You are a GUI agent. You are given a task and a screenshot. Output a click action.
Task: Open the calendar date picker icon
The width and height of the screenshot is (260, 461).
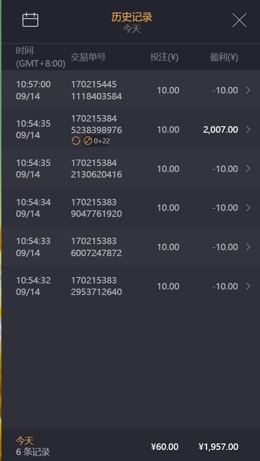point(30,20)
